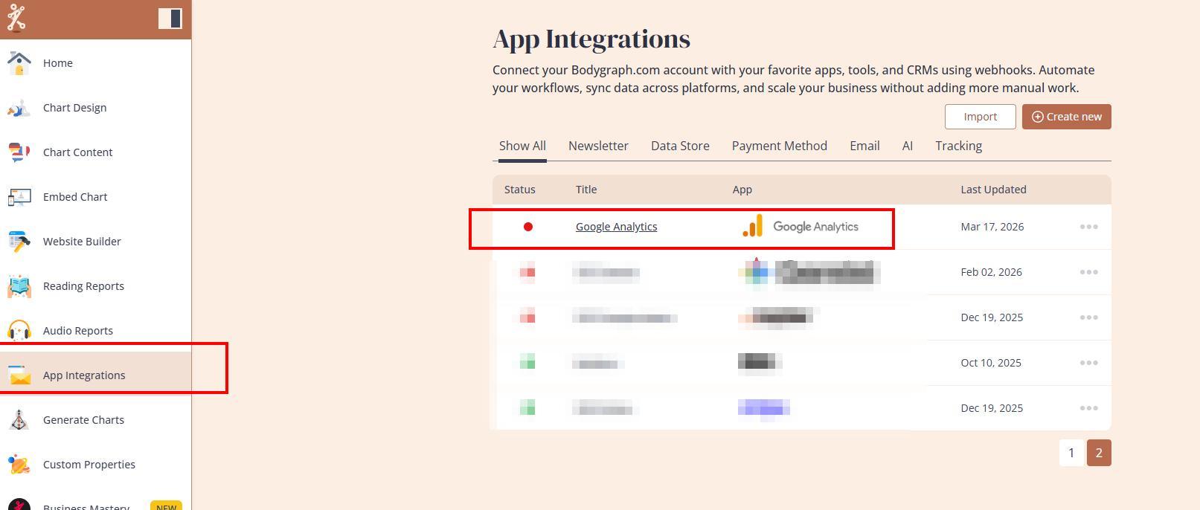Open Reading Reports from the sidebar
The width and height of the screenshot is (1200, 510).
click(83, 286)
